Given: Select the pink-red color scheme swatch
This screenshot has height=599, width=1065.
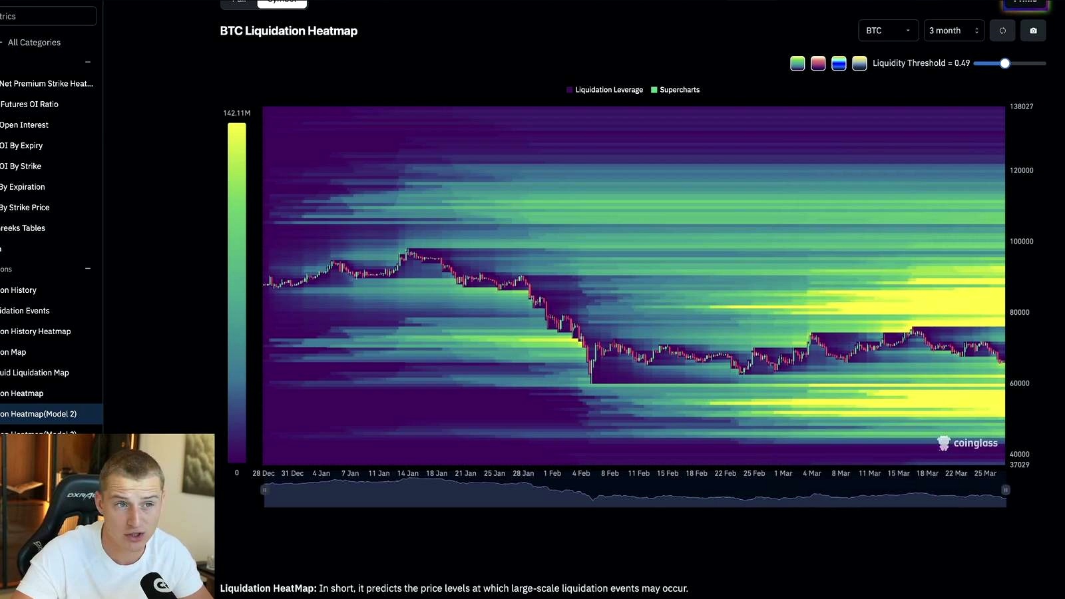Looking at the screenshot, I should [818, 63].
